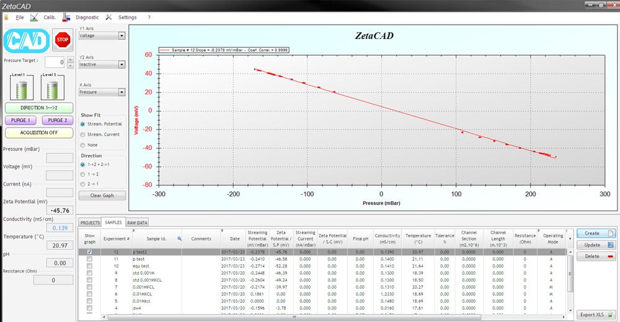Open the Calib. menu
Image resolution: width=620 pixels, height=322 pixels.
coord(50,17)
